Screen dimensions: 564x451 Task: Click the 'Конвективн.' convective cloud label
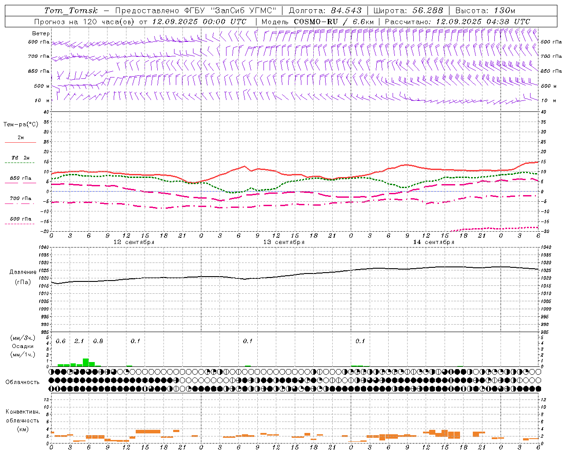pos(22,412)
